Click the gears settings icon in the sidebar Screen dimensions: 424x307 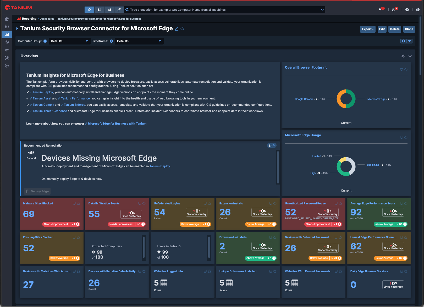(x=7, y=50)
